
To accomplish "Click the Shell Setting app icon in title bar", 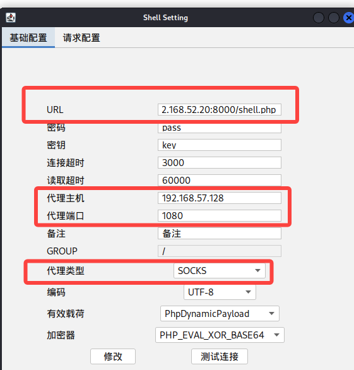I will coord(11,18).
